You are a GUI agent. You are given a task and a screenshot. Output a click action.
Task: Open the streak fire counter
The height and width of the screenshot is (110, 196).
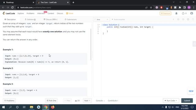184,13
